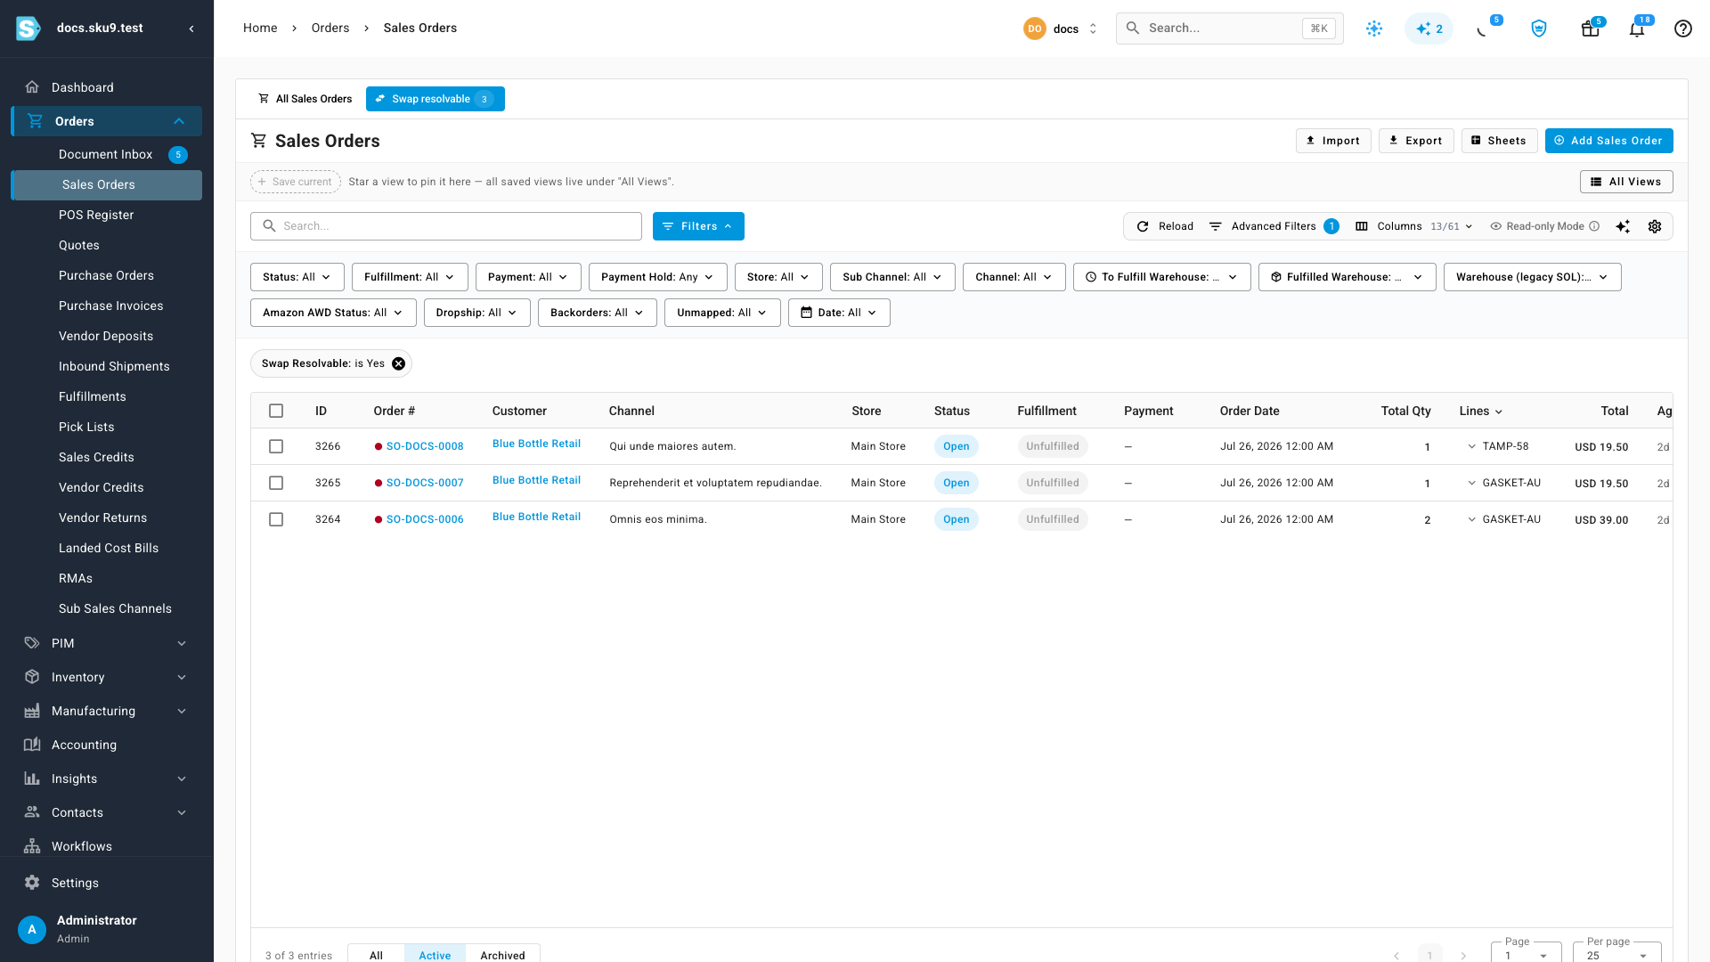Open the Store: All dropdown
The width and height of the screenshot is (1710, 962).
(x=778, y=277)
